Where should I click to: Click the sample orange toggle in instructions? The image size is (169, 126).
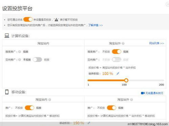(28, 20)
